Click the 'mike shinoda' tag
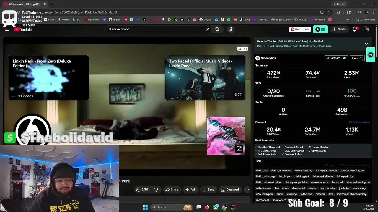This screenshot has height=212, width=378. click(264, 188)
